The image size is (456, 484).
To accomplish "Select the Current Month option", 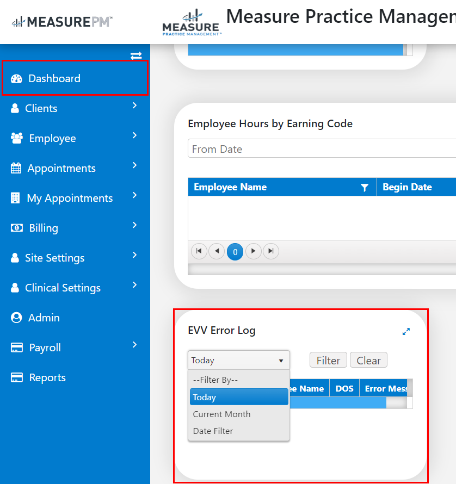I will (239, 414).
